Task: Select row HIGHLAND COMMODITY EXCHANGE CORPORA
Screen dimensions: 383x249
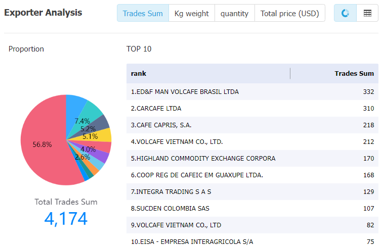Action: (252, 158)
